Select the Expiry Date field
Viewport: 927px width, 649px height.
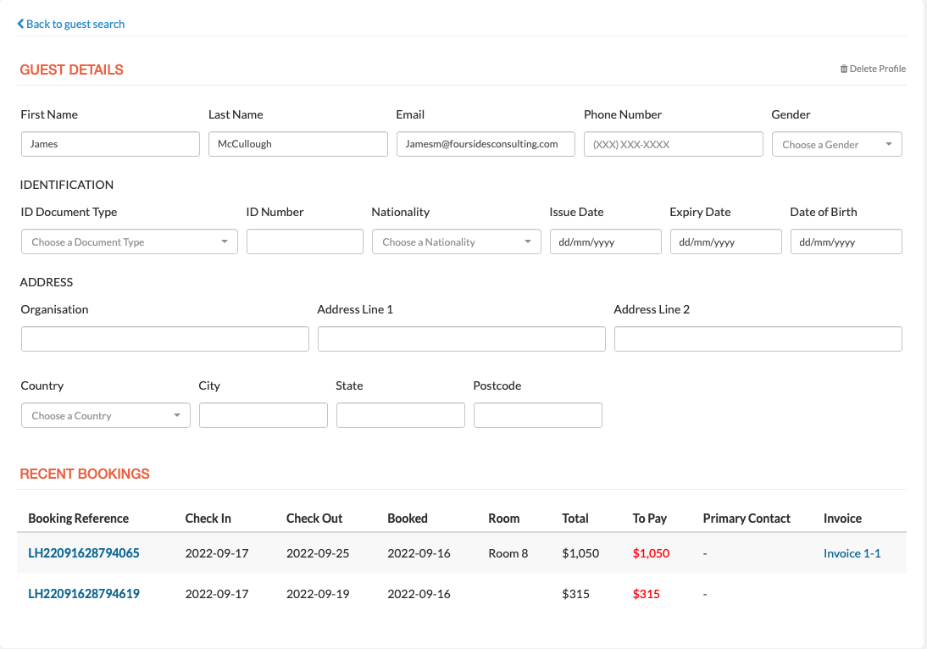725,241
